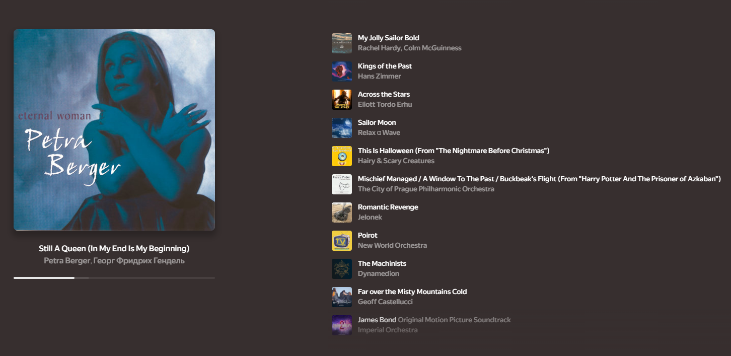Viewport: 731px width, 356px height.
Task: Click the Kings of the Past album thumbnail
Action: (x=342, y=72)
